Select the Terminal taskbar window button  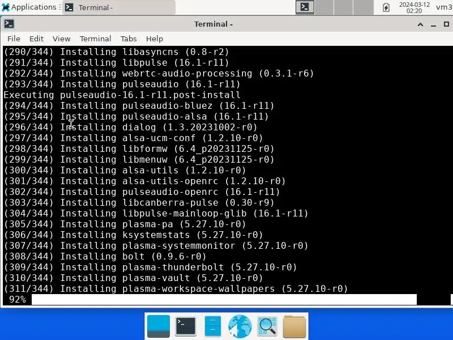click(x=119, y=7)
